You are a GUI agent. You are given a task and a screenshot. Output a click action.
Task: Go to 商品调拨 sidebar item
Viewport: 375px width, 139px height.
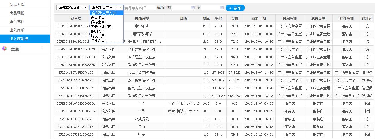coord(17,13)
